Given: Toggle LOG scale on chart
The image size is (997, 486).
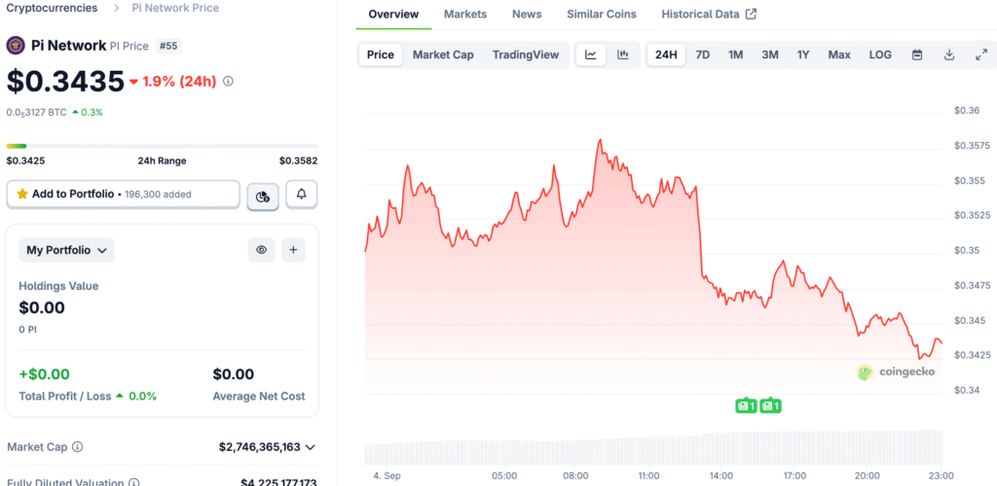Looking at the screenshot, I should point(880,54).
